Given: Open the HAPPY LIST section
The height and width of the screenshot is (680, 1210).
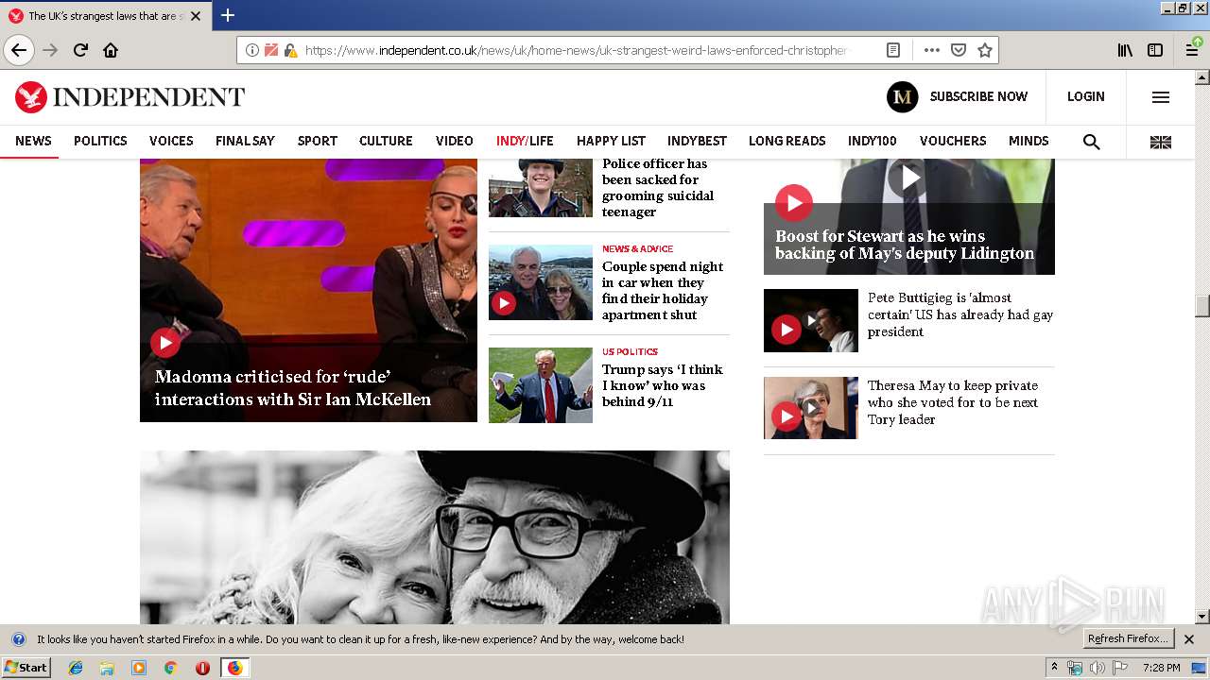Looking at the screenshot, I should (611, 141).
